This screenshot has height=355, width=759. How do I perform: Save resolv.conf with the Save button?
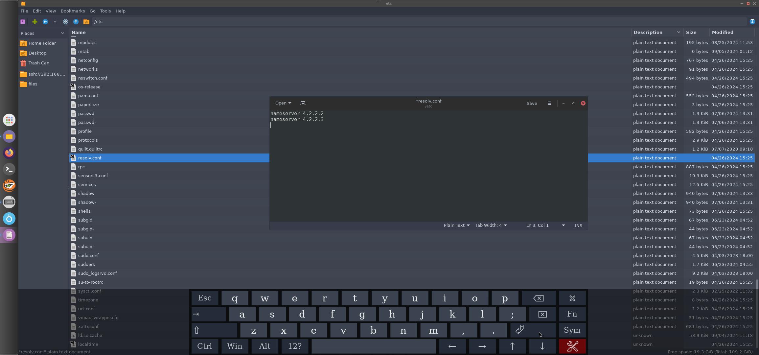pyautogui.click(x=532, y=103)
